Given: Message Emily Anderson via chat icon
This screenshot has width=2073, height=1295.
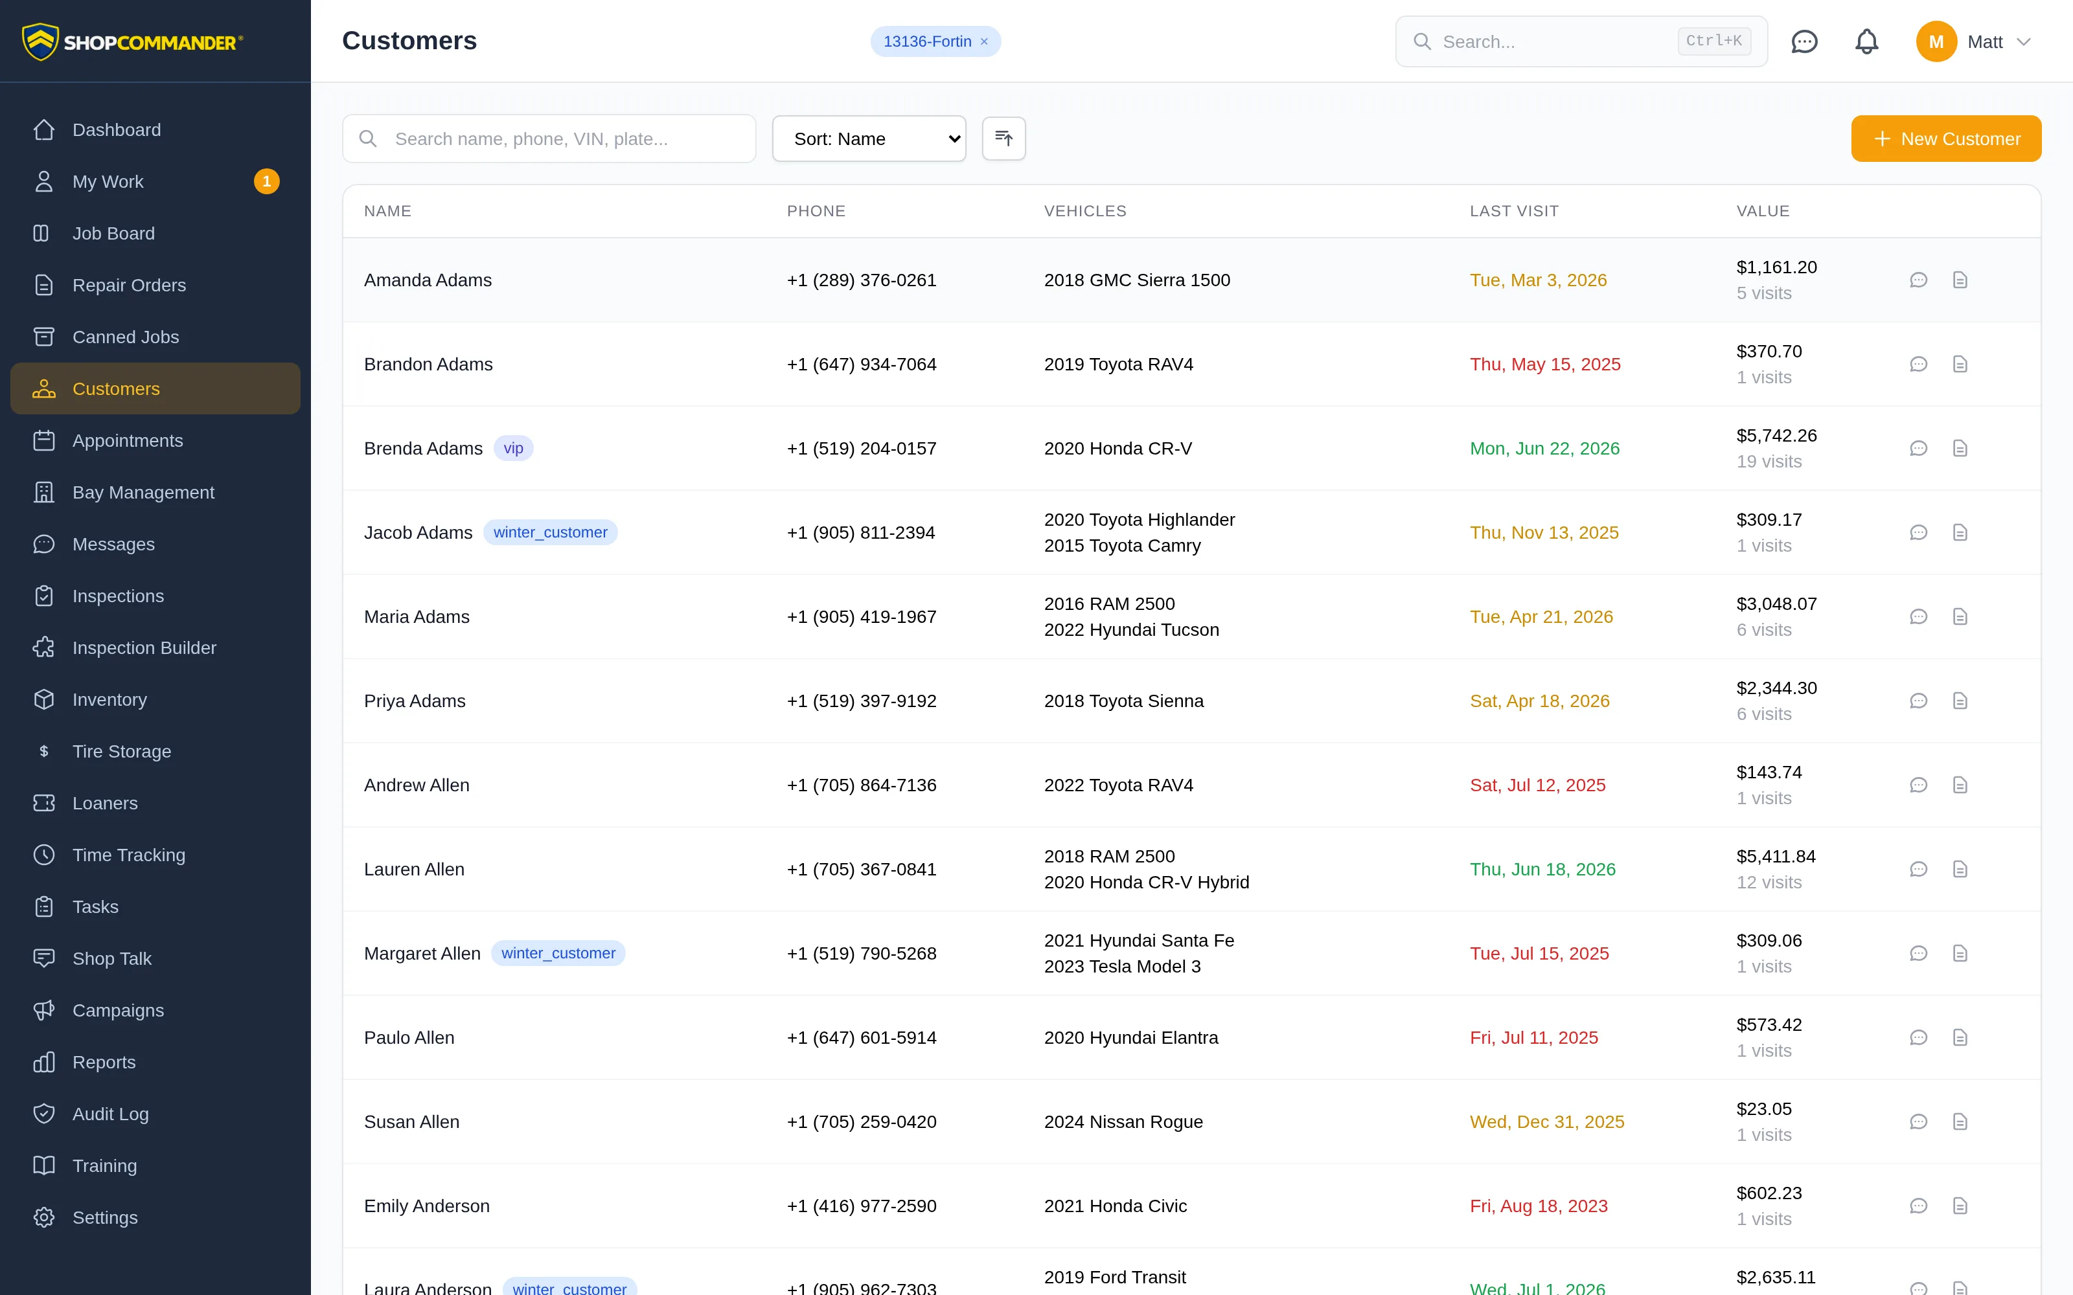Looking at the screenshot, I should [x=1919, y=1206].
